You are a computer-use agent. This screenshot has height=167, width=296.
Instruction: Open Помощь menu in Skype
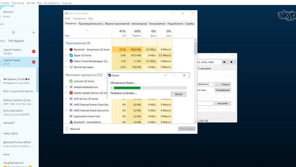click(67, 3)
